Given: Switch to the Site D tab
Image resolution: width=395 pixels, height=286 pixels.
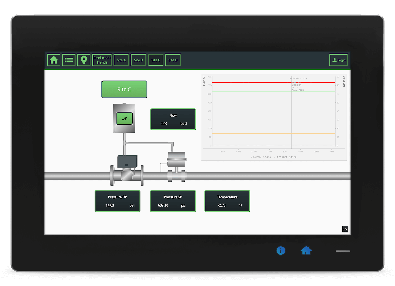Looking at the screenshot, I should pos(173,60).
